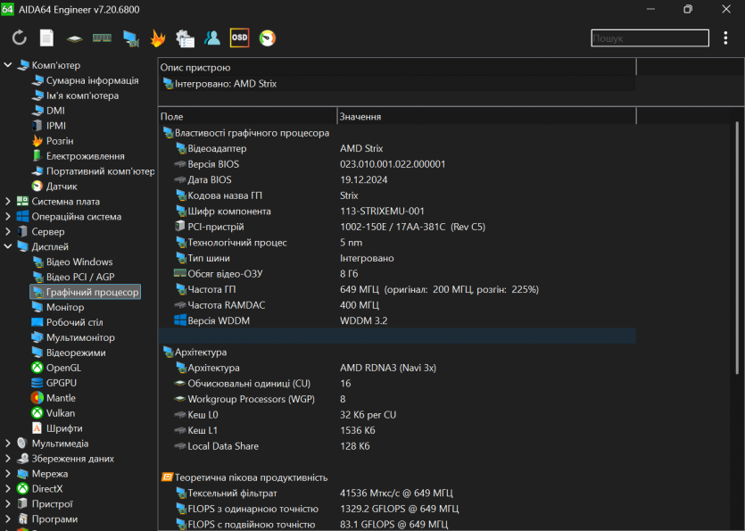Open the OSD panel icon
The width and height of the screenshot is (745, 531).
coord(239,38)
